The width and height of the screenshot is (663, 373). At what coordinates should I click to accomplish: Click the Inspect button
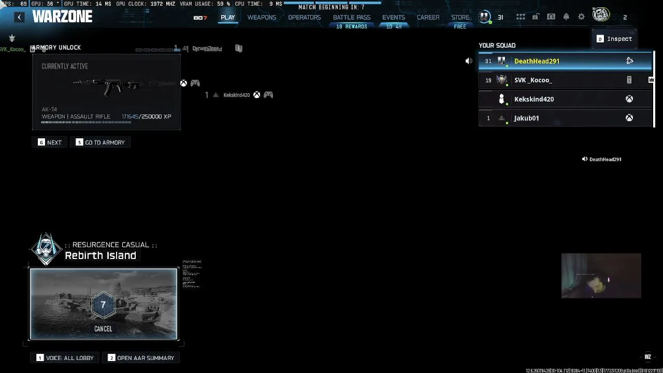pos(614,39)
